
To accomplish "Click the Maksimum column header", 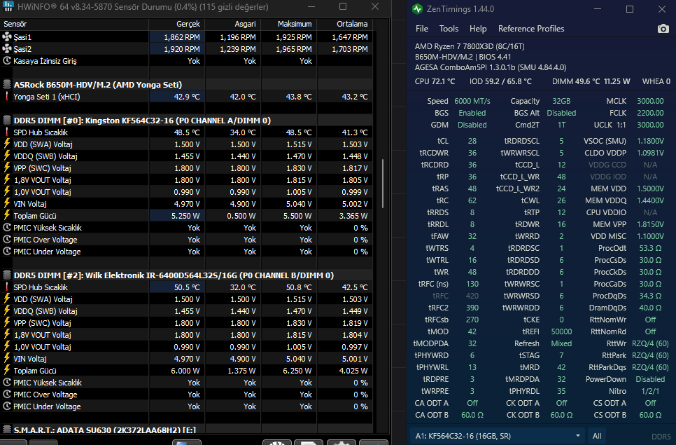I will (289, 24).
